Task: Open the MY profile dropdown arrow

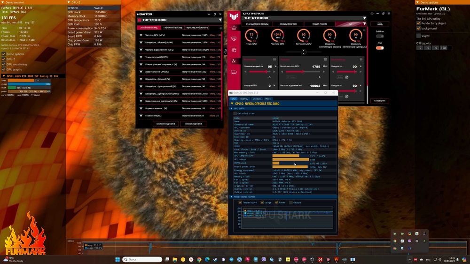Action: pyautogui.click(x=365, y=24)
